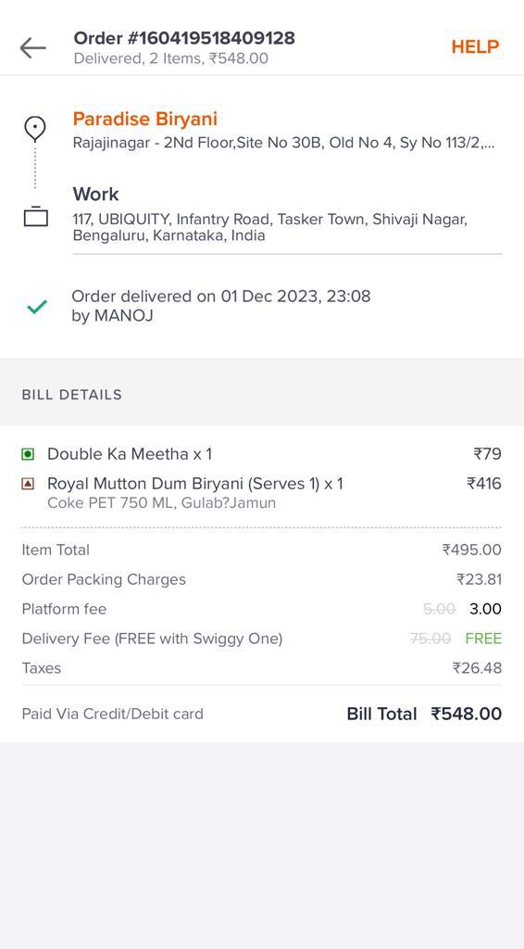The image size is (524, 949).
Task: Tap the Taxes row
Action: [262, 668]
